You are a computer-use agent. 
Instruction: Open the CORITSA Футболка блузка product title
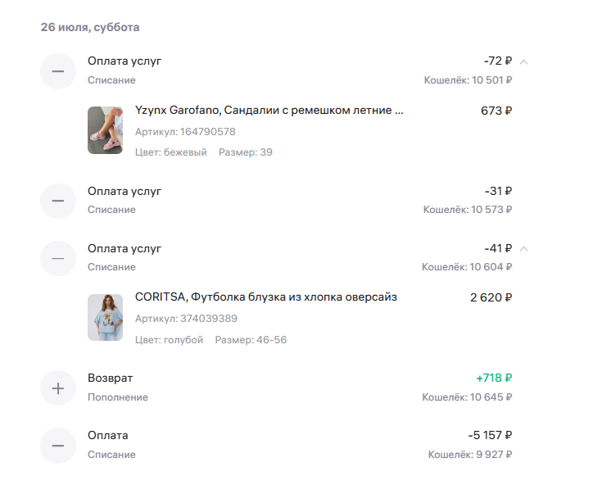[x=265, y=297]
